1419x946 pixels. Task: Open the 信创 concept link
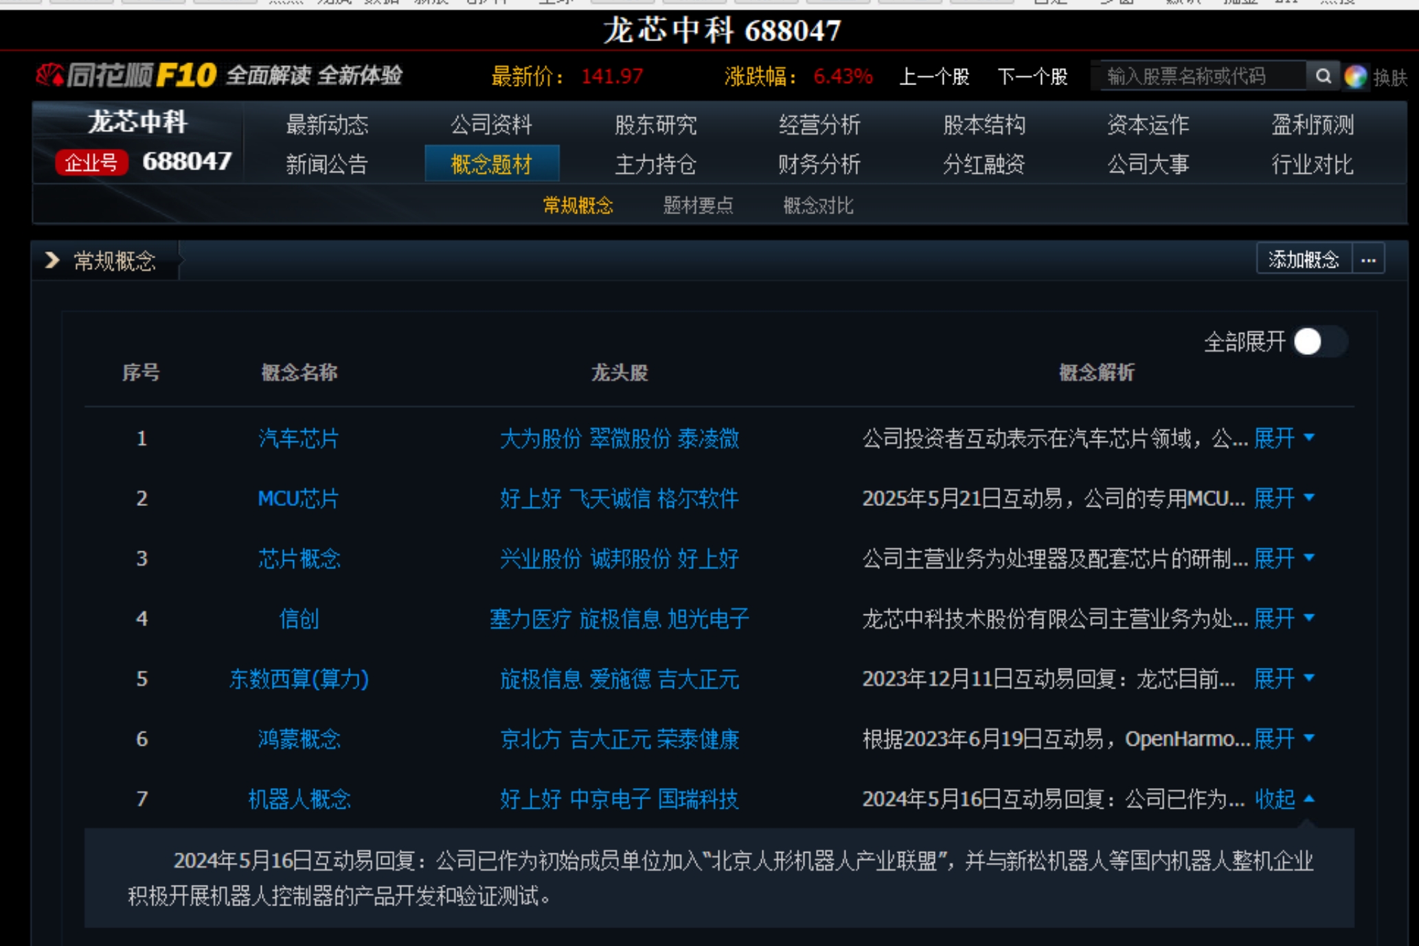[x=299, y=619]
